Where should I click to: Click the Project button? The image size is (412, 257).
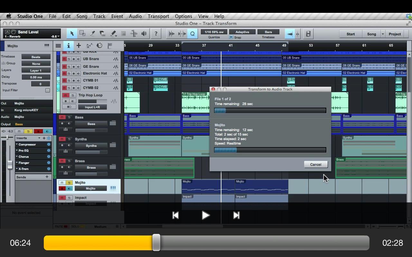(395, 34)
